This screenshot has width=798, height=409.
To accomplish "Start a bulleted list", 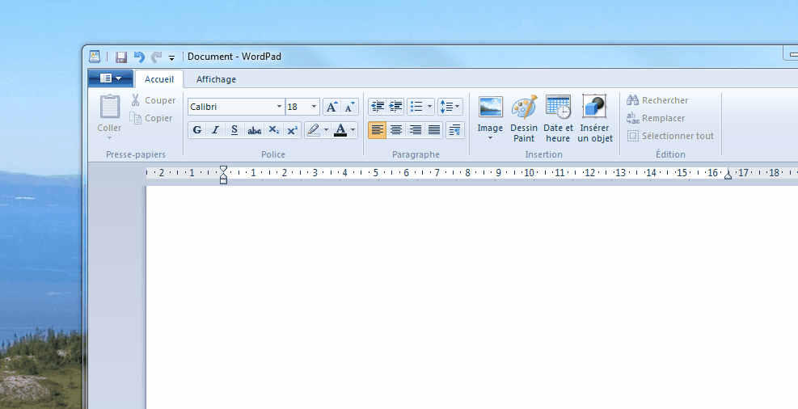I will coord(417,107).
